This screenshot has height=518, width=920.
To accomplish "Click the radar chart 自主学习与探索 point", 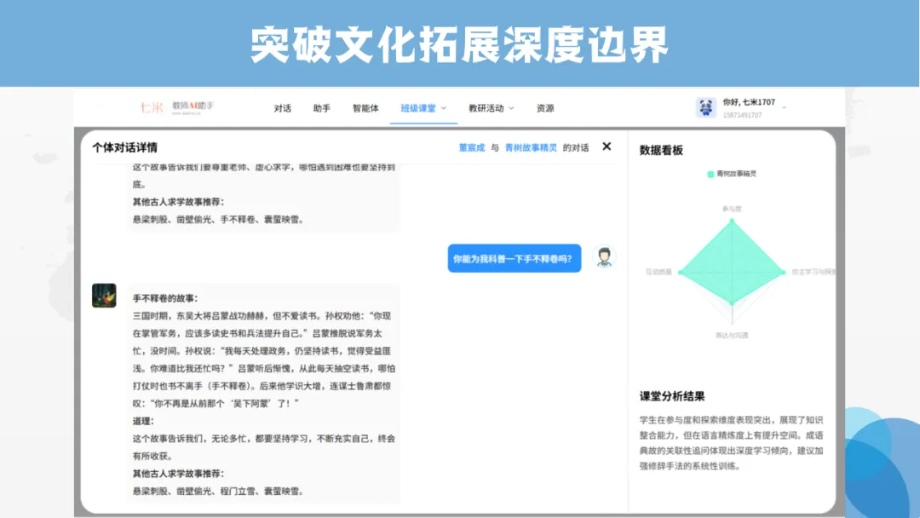I will [784, 272].
